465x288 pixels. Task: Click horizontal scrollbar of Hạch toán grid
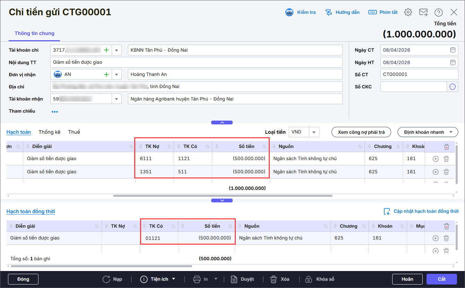coord(222,196)
